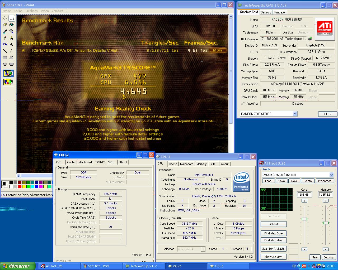Click the Core clock slider thumb in ATITool
The width and height of the screenshot is (338, 270).
coord(304,219)
